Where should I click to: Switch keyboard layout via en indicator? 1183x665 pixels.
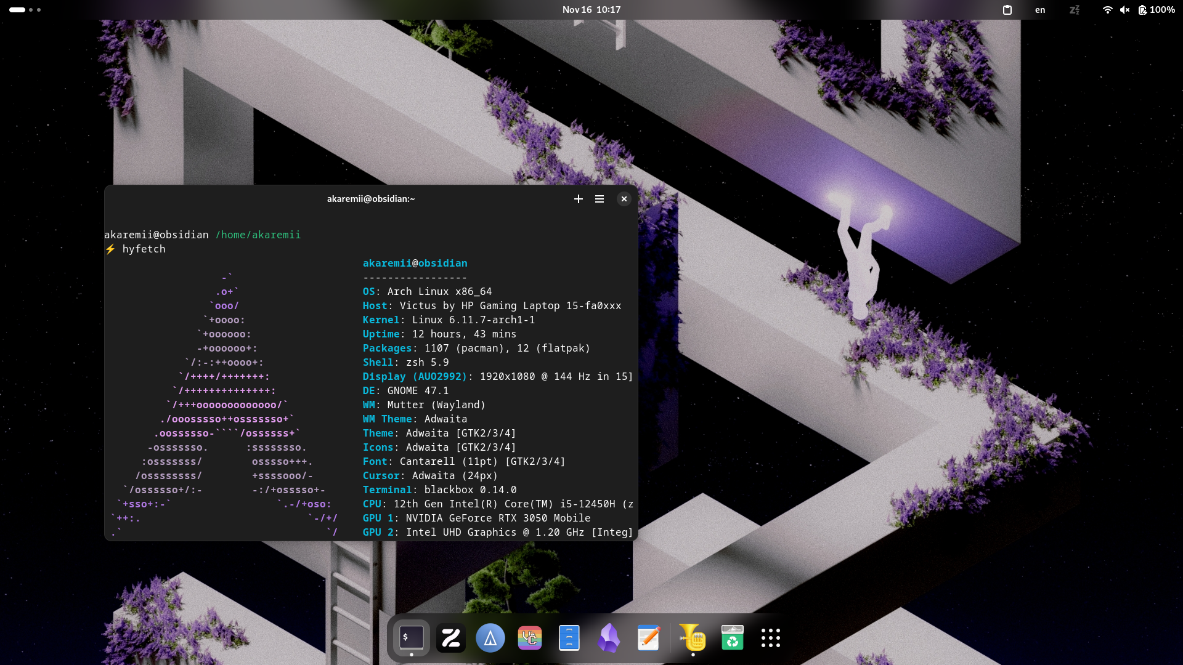[x=1039, y=10]
